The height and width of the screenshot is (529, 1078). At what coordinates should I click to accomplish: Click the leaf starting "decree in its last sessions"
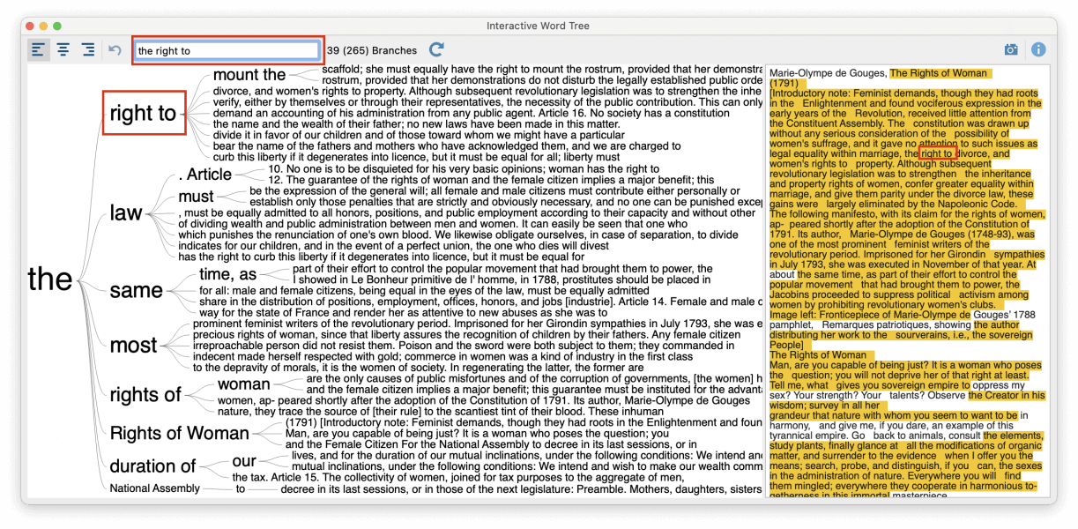pyautogui.click(x=522, y=488)
